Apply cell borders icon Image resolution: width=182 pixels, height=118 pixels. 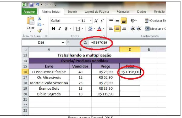[x=78, y=29]
